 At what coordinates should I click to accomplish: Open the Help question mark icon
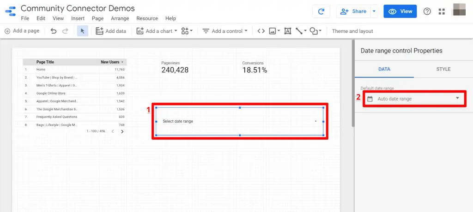pos(427,12)
